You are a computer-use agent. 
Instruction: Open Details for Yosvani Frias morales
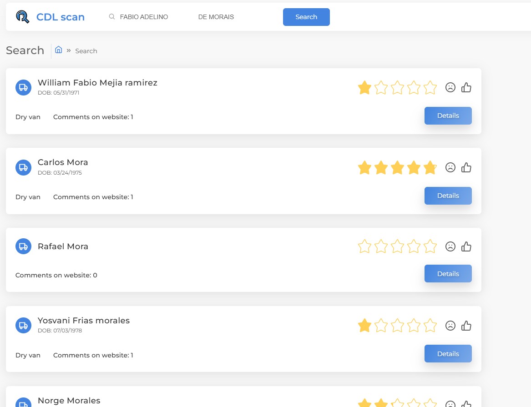tap(448, 354)
